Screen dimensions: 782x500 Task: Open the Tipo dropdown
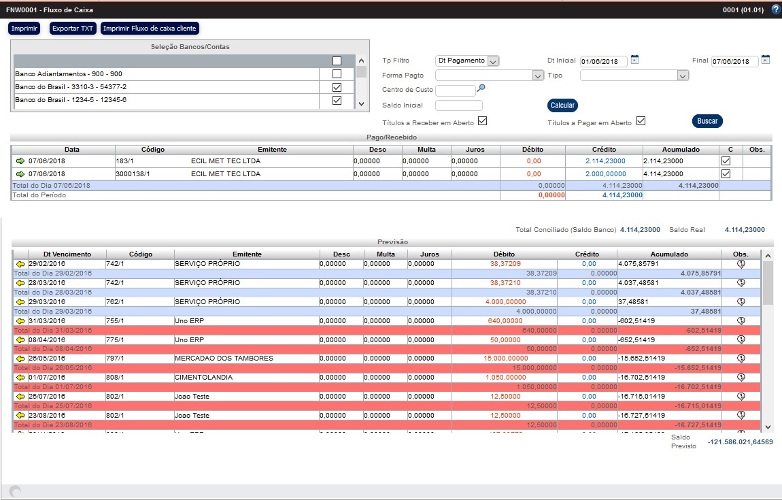tap(683, 76)
